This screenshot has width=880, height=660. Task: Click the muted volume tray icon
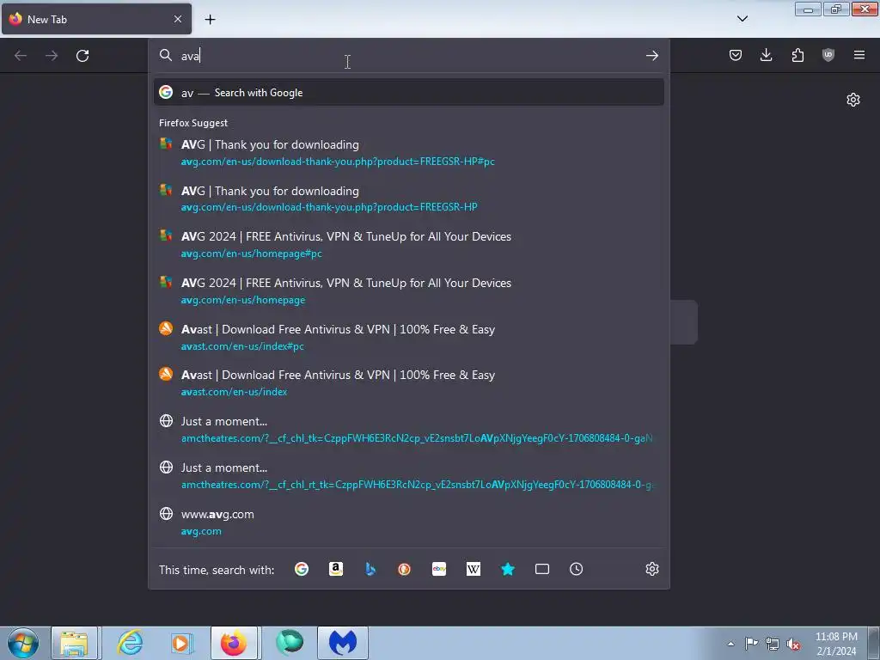point(793,645)
